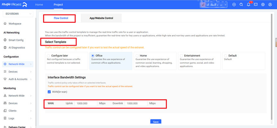Open the settings gear icon in header
The height and width of the screenshot is (128, 277).
[x=263, y=5]
